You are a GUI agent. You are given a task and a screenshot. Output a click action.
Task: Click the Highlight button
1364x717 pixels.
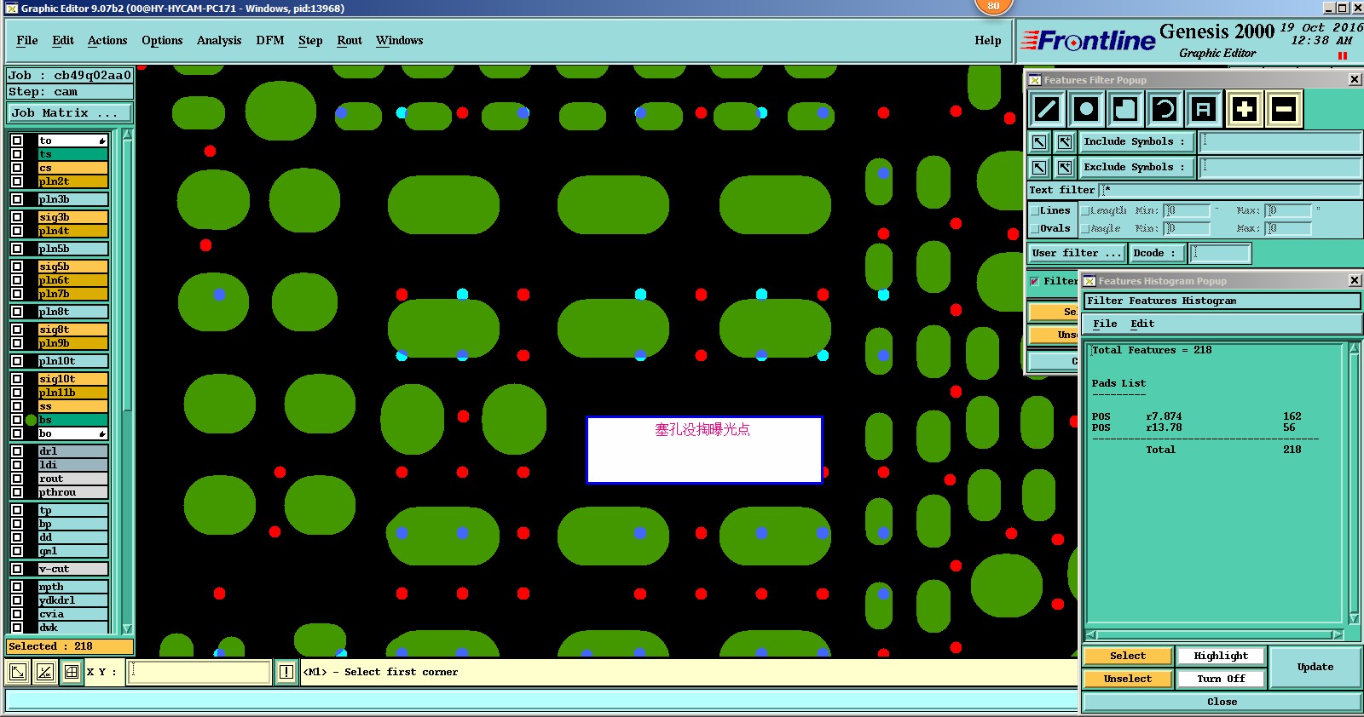tap(1221, 656)
